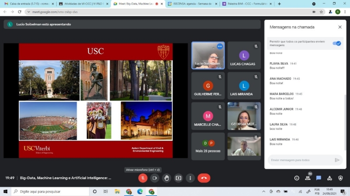Image resolution: width=350 pixels, height=196 pixels.
Task: Open the Windows Start menu
Action: (x=5, y=191)
